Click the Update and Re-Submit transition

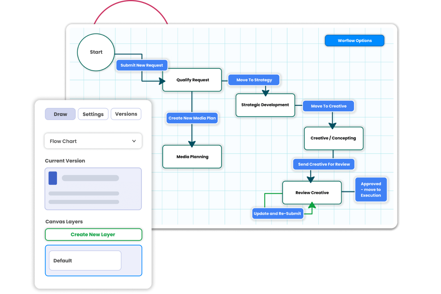277,214
